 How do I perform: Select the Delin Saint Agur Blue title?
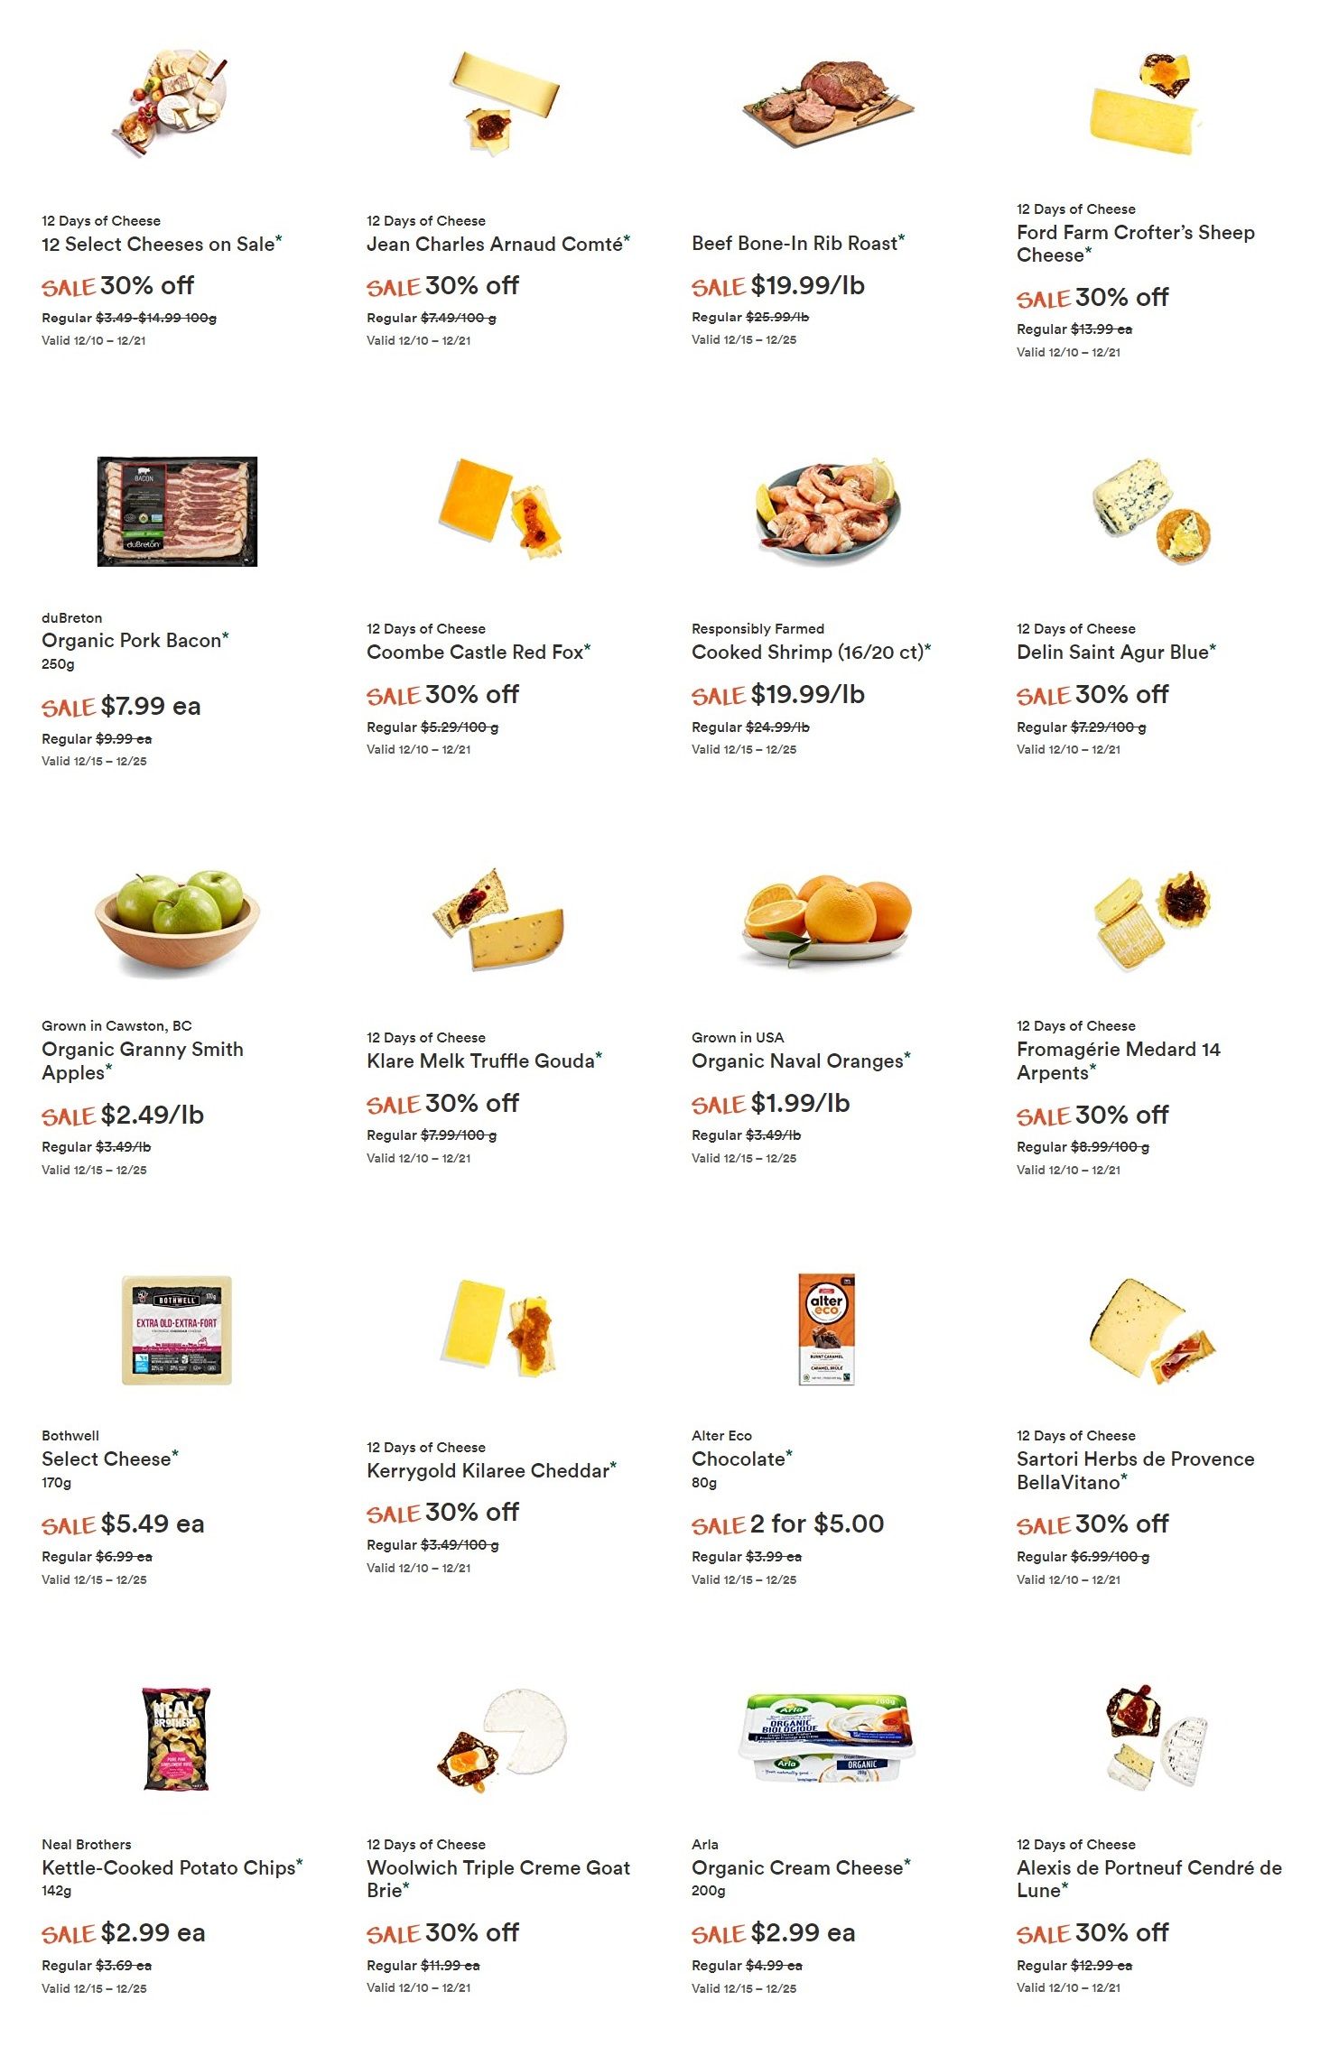pos(1116,652)
